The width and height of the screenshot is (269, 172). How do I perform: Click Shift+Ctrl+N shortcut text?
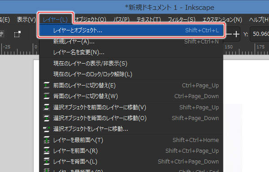click(x=202, y=42)
